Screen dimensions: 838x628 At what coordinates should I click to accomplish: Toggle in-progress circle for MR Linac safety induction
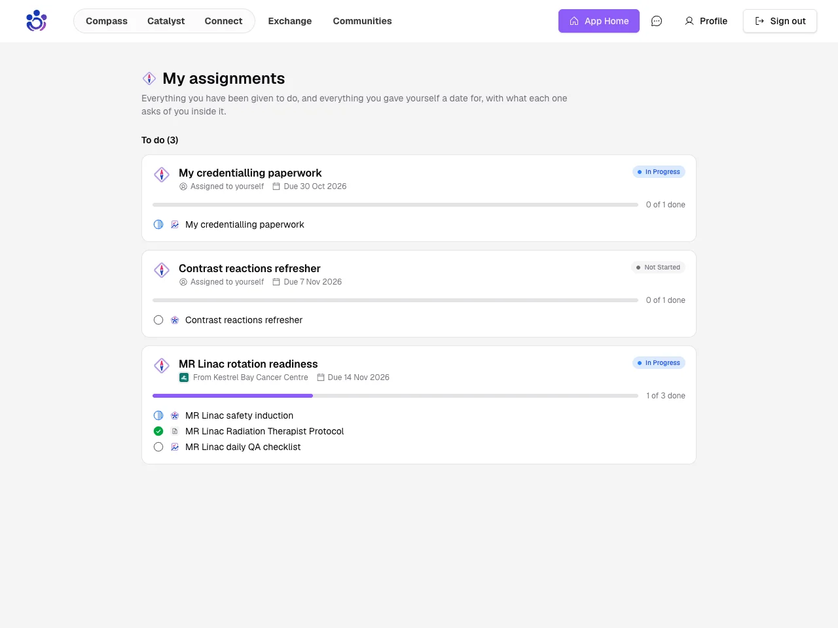(158, 415)
